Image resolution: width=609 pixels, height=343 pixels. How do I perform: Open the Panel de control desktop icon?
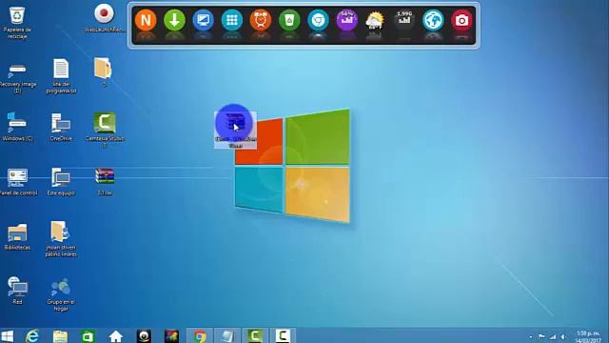(18, 181)
